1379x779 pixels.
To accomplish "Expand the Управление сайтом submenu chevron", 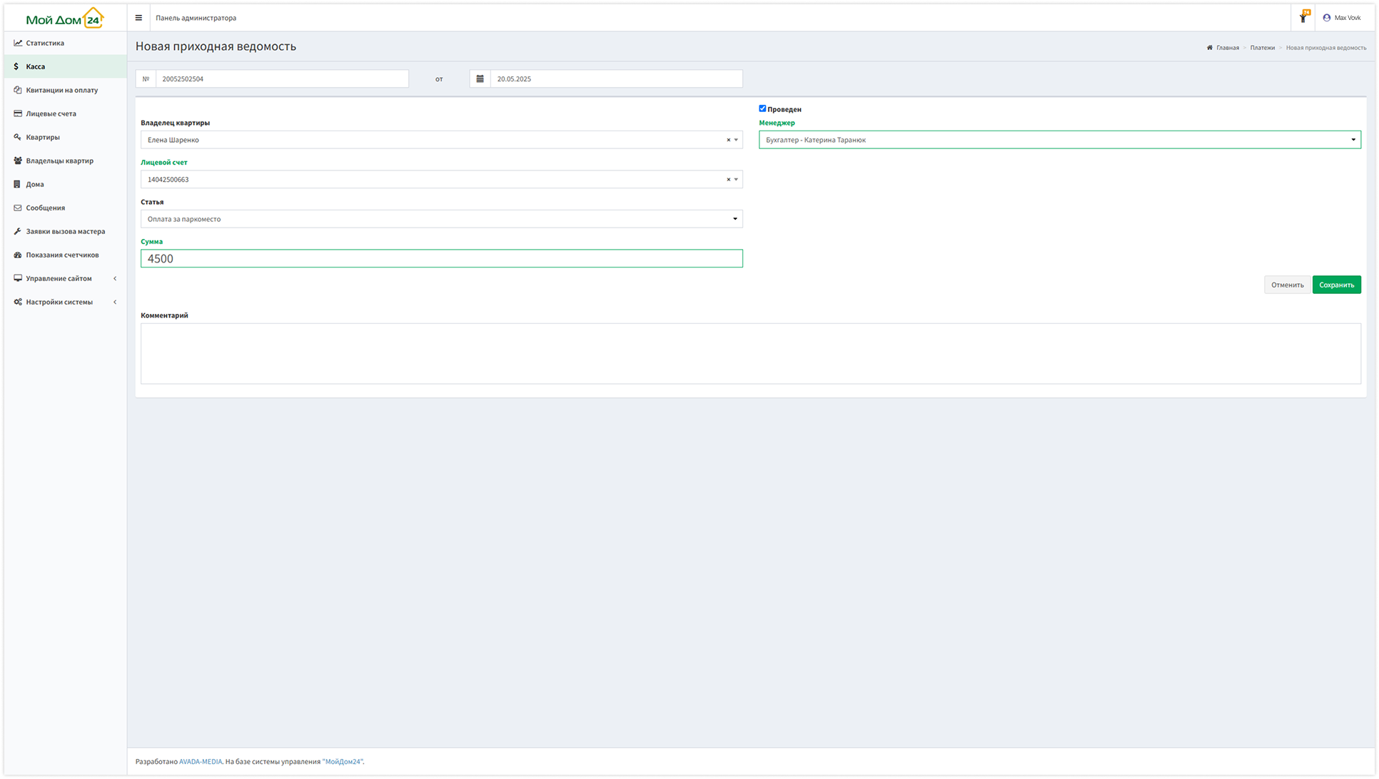I will tap(115, 278).
